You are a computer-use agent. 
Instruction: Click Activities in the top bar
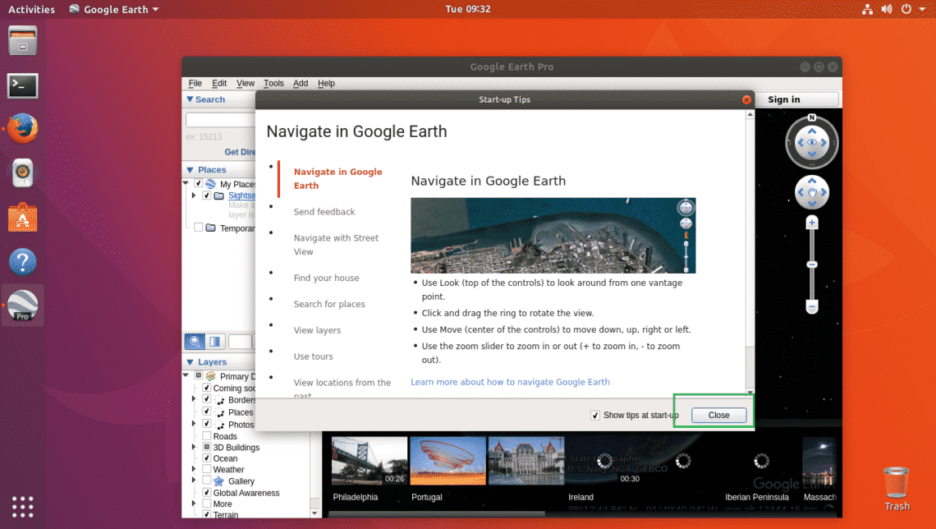(x=31, y=9)
